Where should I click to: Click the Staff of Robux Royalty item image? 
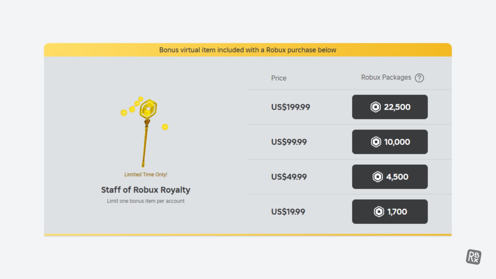coord(145,132)
